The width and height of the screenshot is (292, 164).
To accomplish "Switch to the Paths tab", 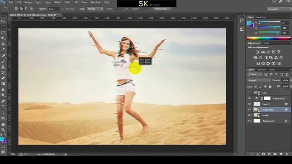I will [x=272, y=70].
